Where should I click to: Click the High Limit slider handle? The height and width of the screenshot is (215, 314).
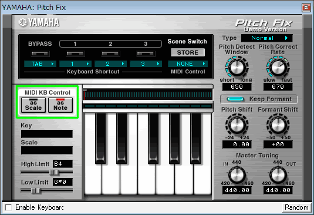click(53, 172)
